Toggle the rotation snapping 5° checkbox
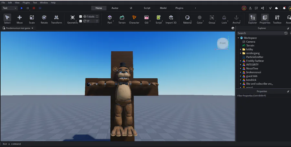291x147 pixels. click(x=81, y=21)
